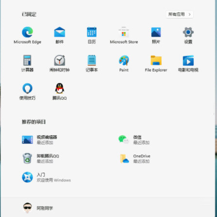
Task: Open Microsoft Store
Action: (x=124, y=35)
